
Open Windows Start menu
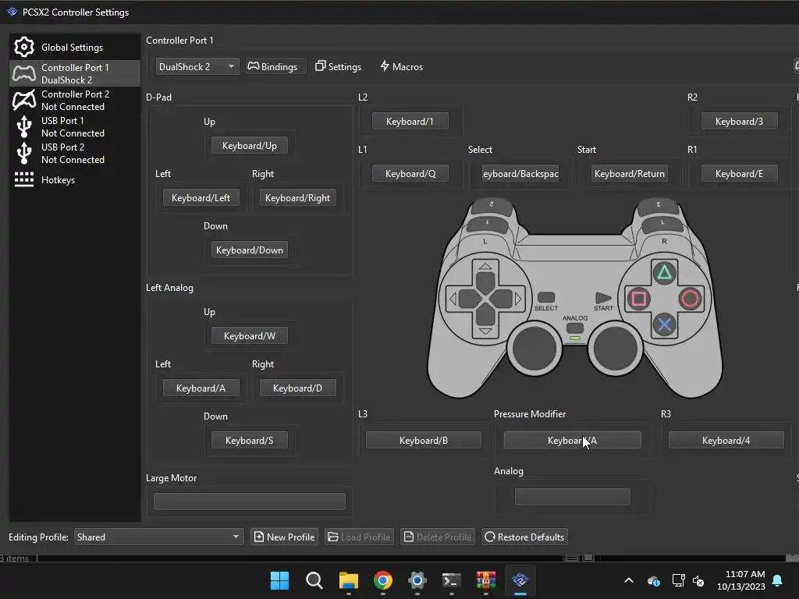(x=279, y=580)
